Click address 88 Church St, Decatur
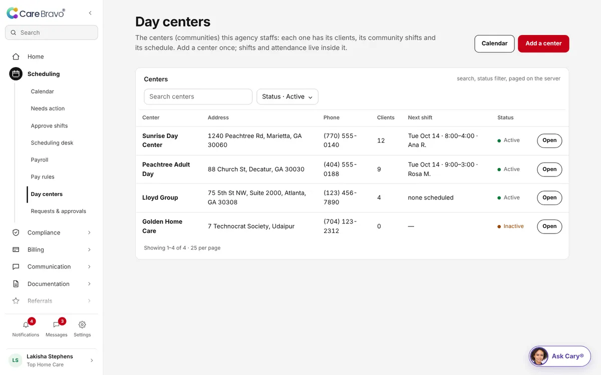Screen dimensions: 601x375 (x=256, y=169)
